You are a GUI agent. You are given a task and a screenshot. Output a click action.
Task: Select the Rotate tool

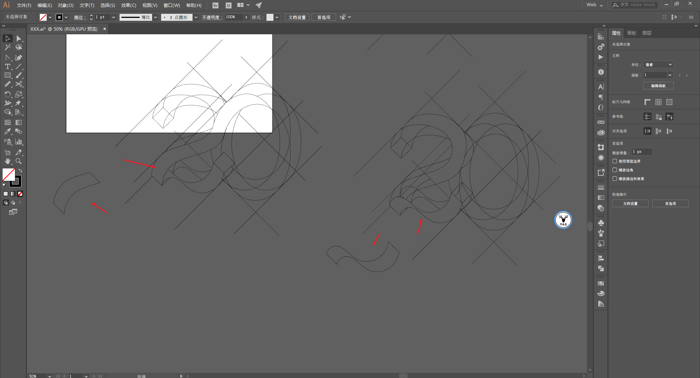point(8,94)
